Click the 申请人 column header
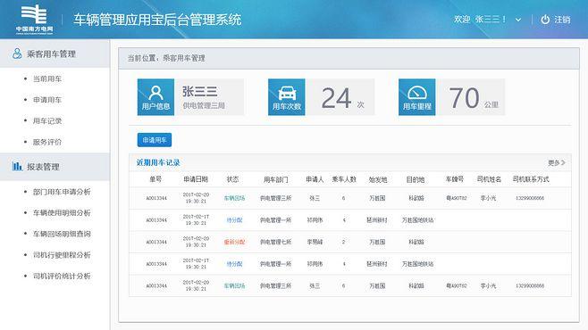This screenshot has width=588, height=330. (315, 179)
